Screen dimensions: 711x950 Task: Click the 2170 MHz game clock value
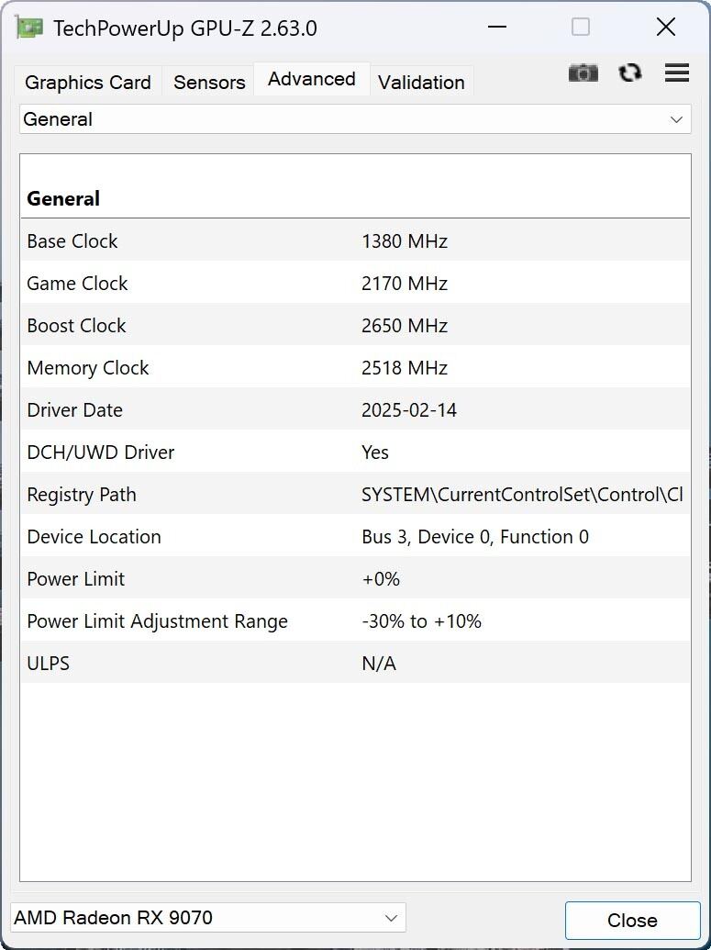click(x=405, y=284)
